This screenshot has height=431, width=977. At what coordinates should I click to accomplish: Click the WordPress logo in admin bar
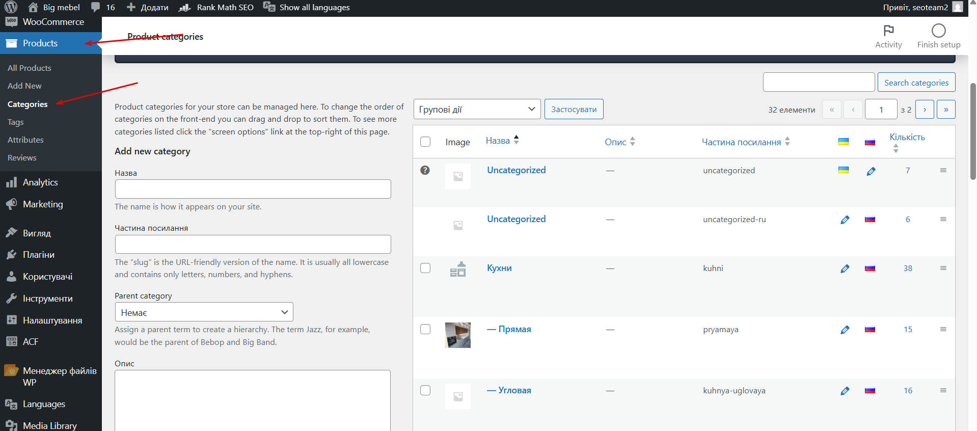click(x=11, y=7)
